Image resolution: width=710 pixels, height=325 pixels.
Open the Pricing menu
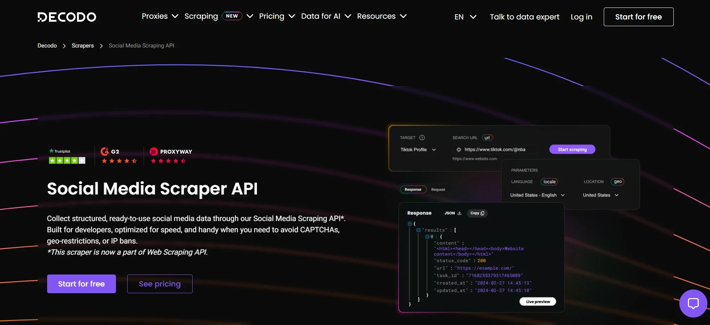tap(277, 16)
